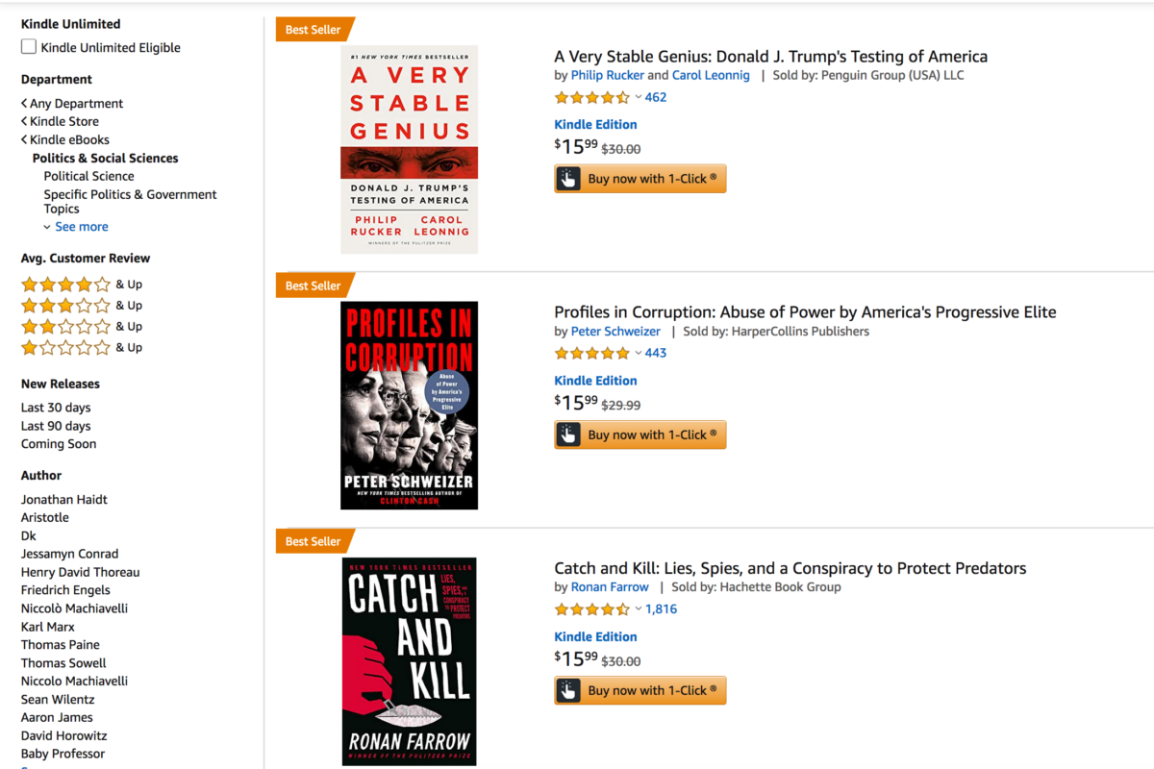Click the 1-Click hand icon on Catch and Kill
This screenshot has height=769, width=1154.
click(568, 690)
